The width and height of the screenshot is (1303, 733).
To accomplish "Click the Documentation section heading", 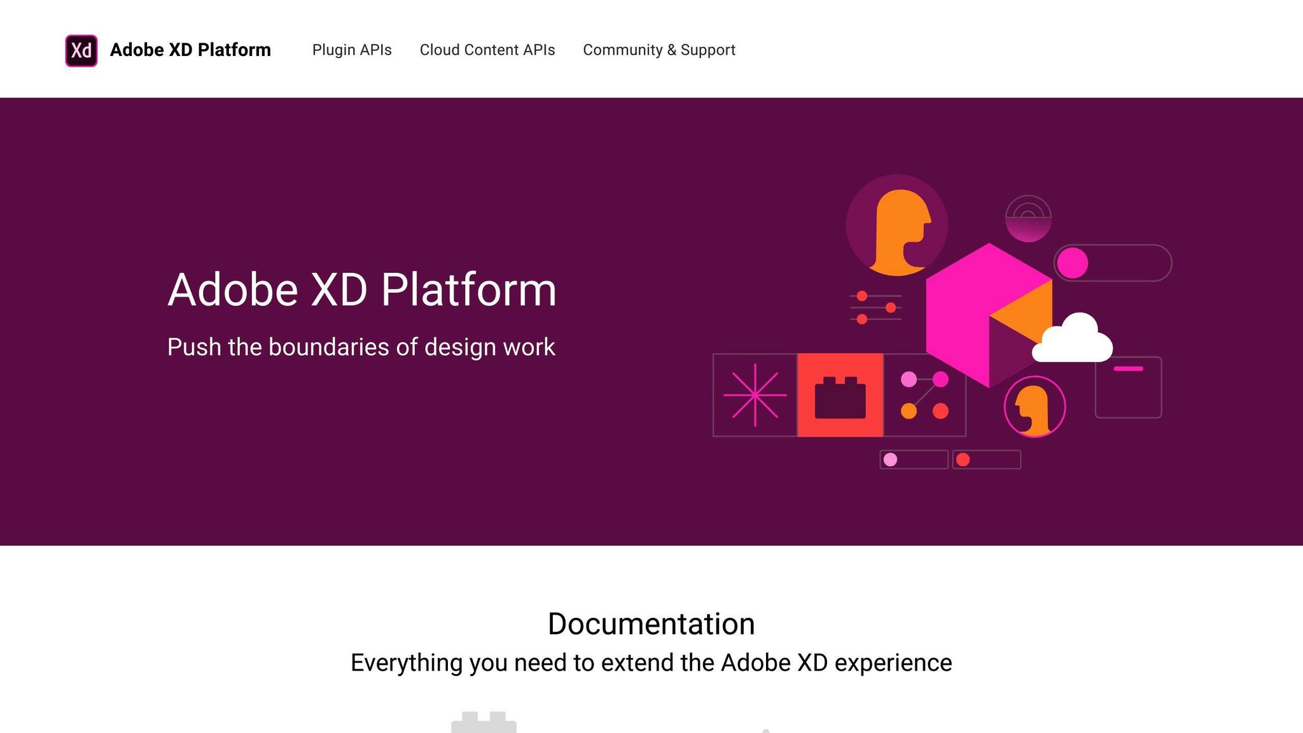I will (x=651, y=623).
